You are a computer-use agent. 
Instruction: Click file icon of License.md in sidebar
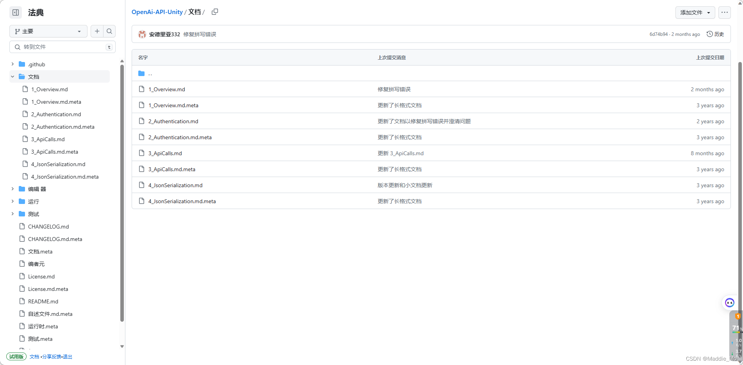tap(22, 276)
